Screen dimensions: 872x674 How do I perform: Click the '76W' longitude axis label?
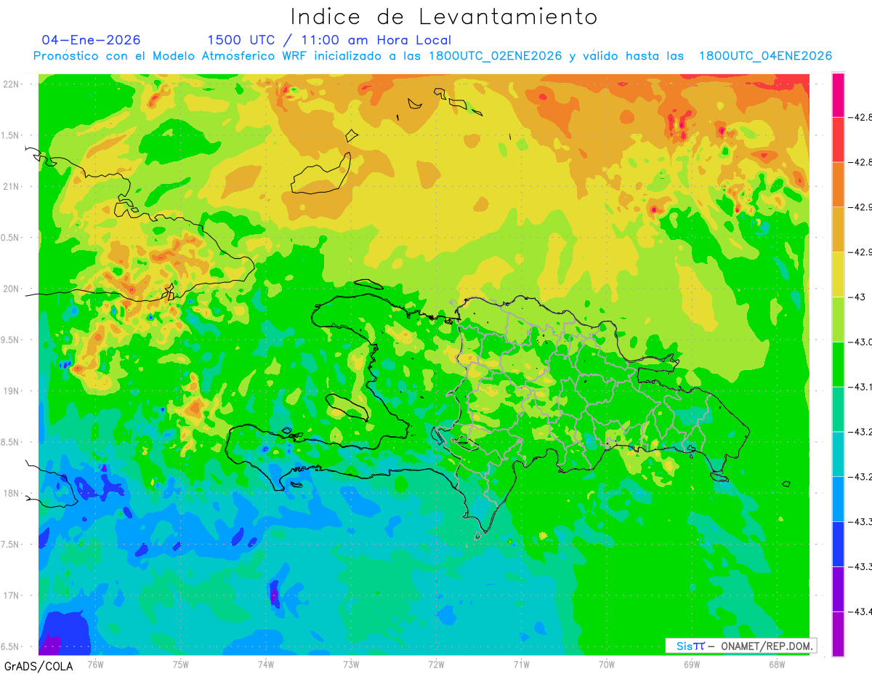tap(95, 665)
